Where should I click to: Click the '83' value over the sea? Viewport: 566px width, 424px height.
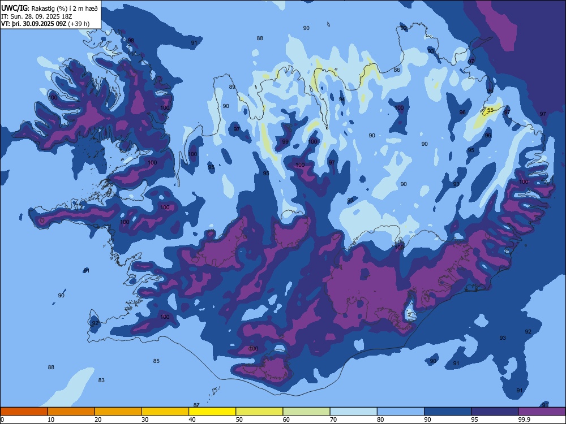coord(101,380)
